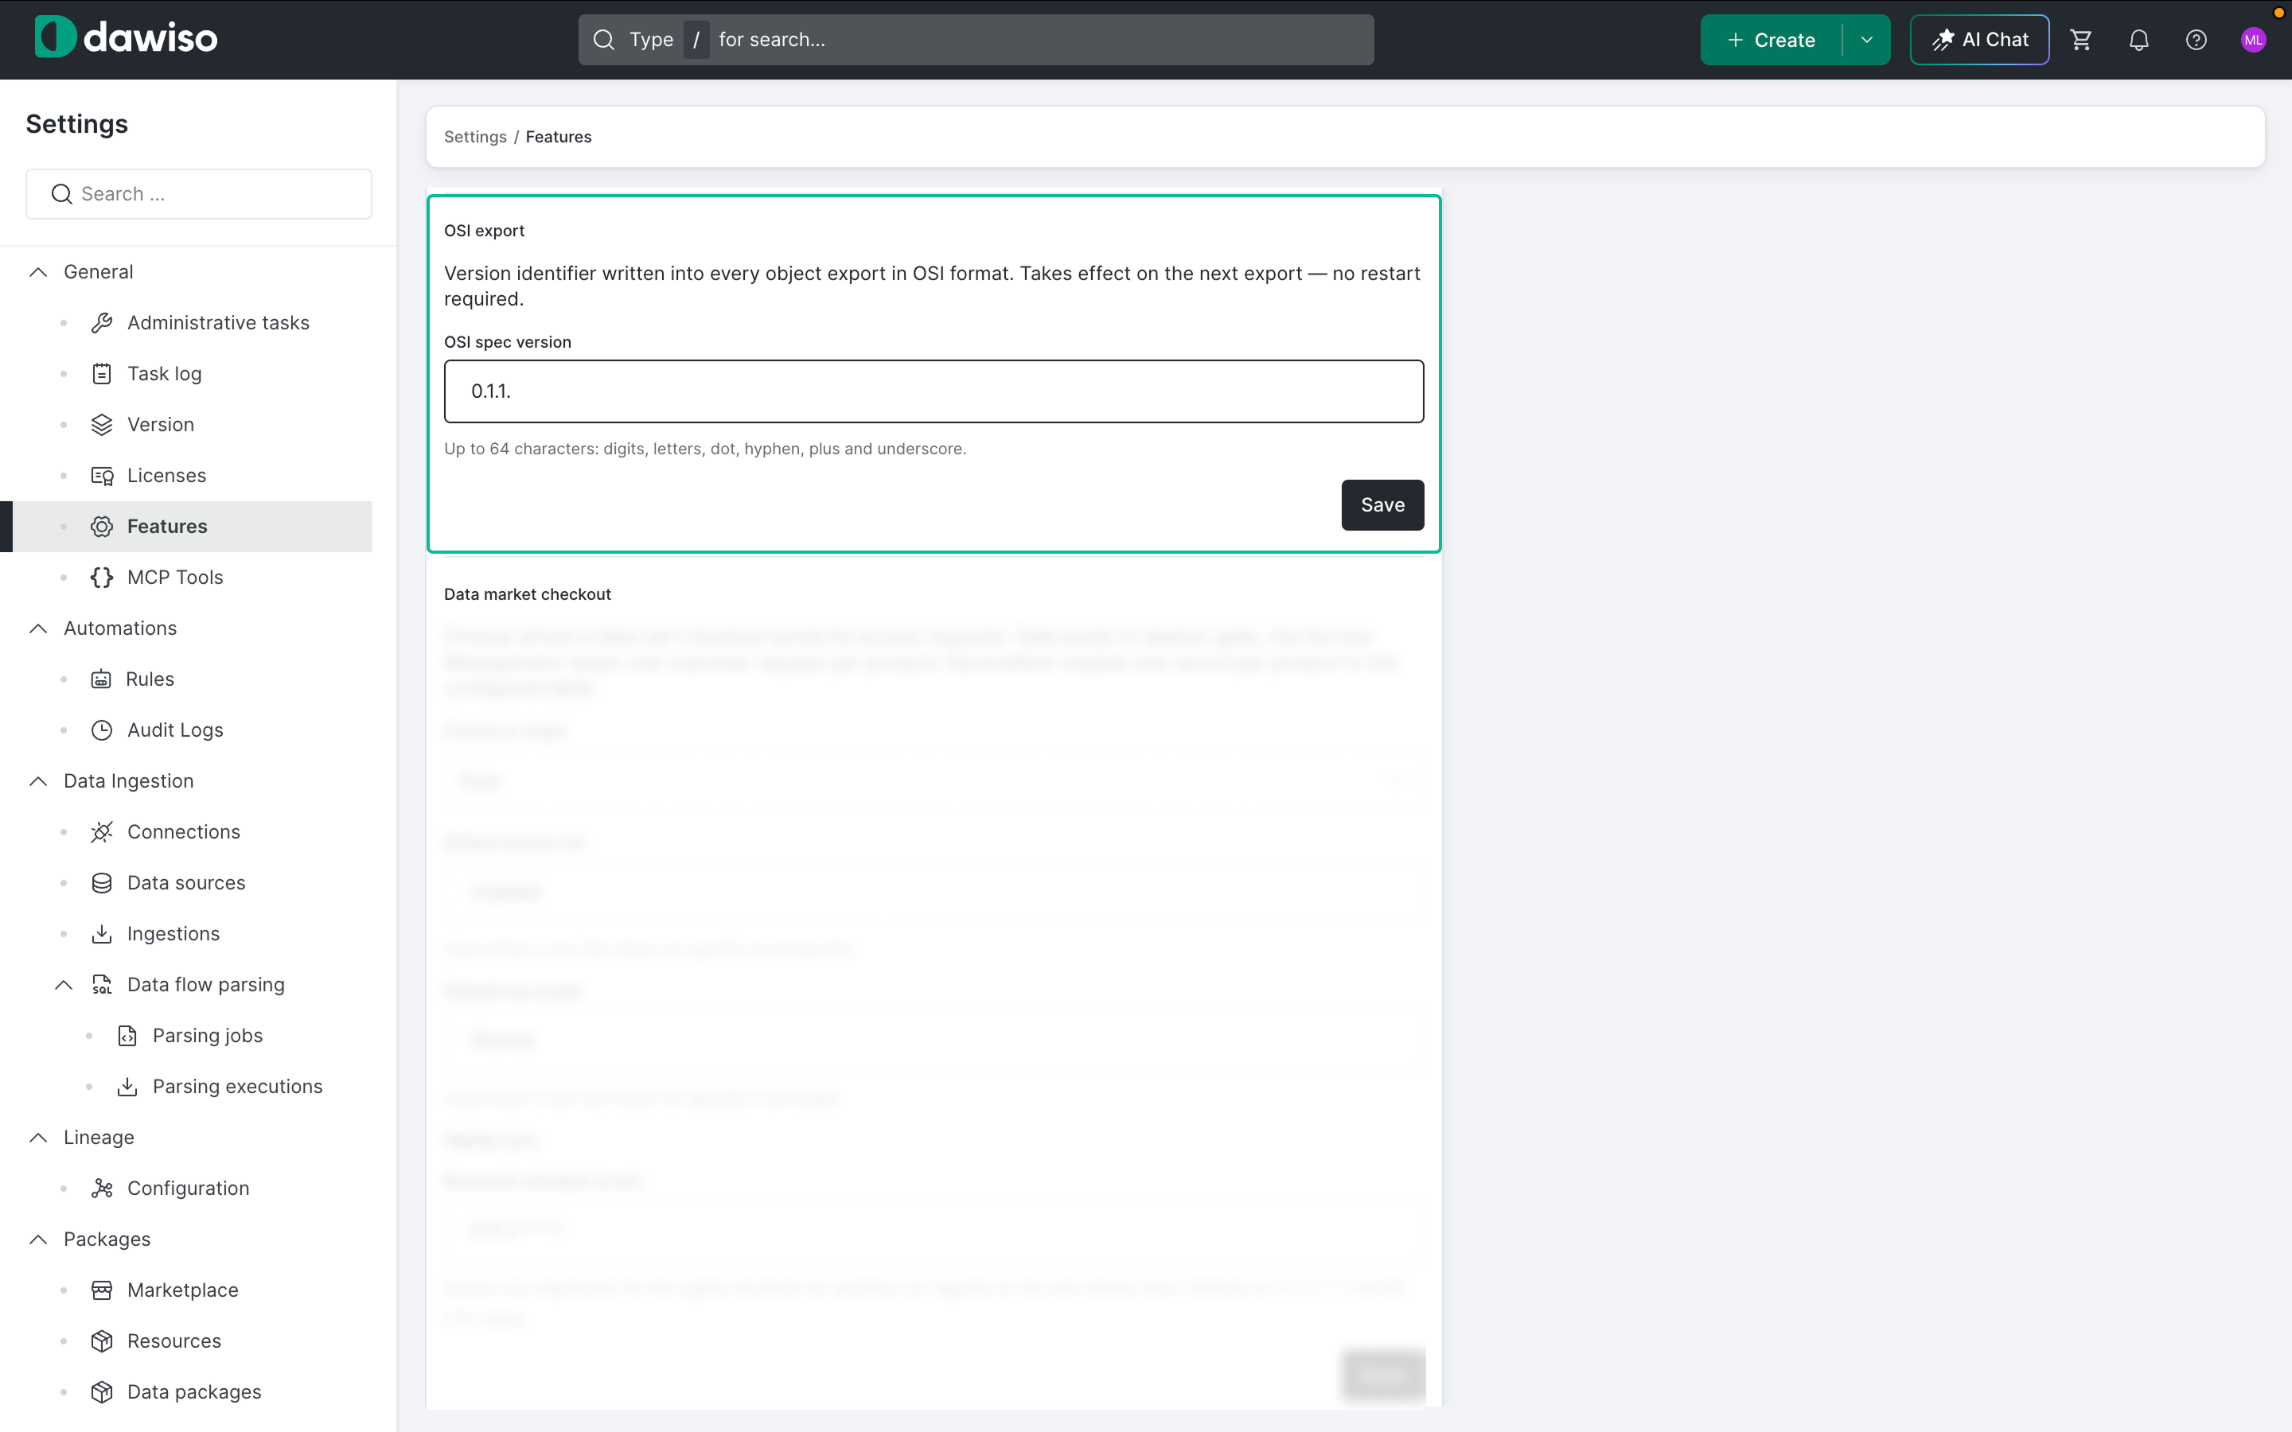Collapse the Automations section

point(38,628)
